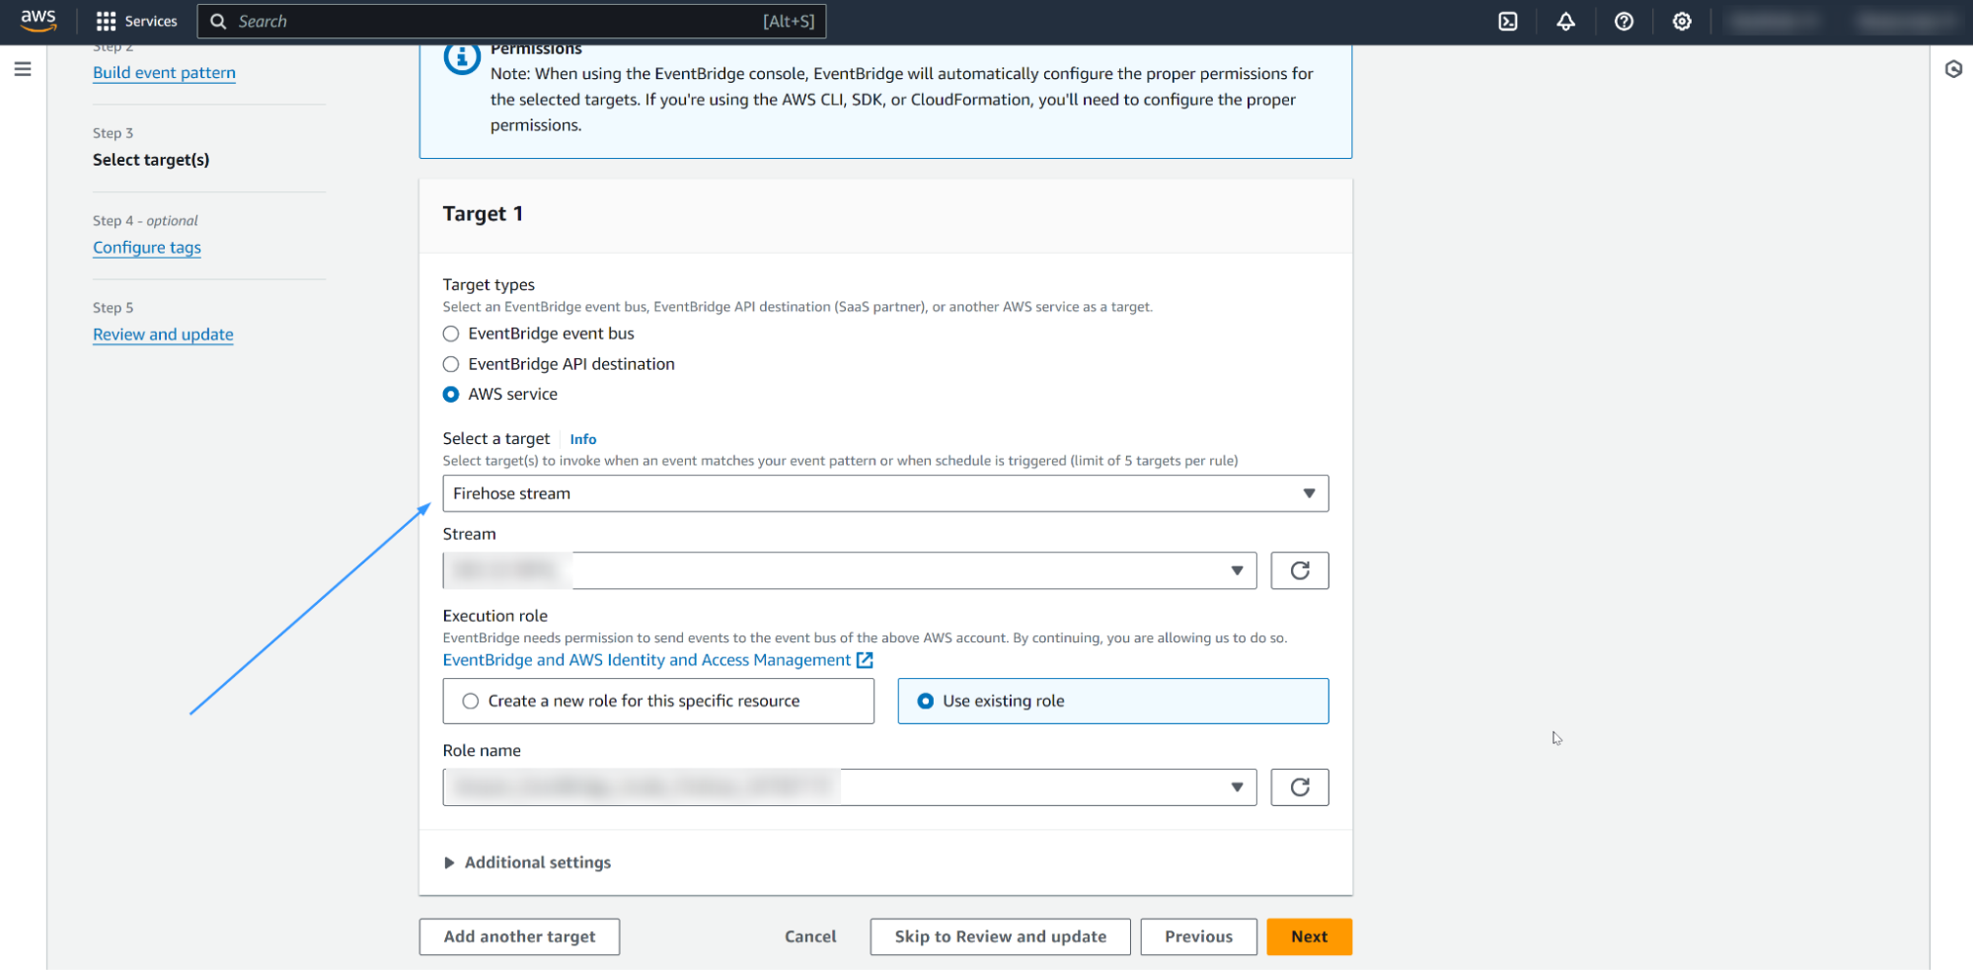The height and width of the screenshot is (970, 1973).
Task: Refresh the Stream dropdown list
Action: (x=1299, y=570)
